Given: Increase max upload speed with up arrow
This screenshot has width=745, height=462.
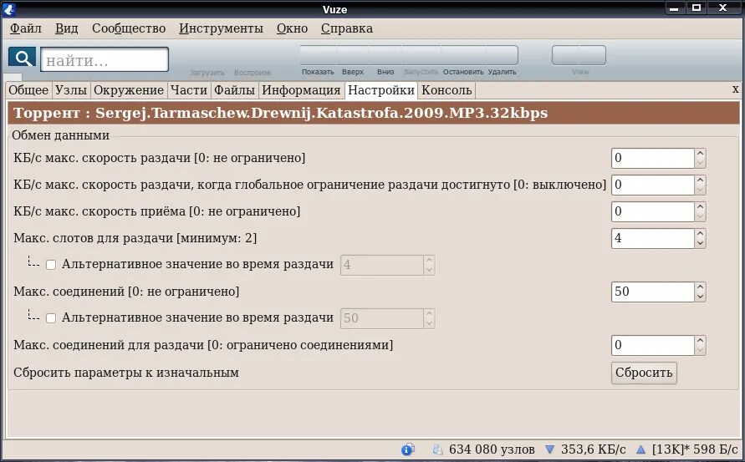Looking at the screenshot, I should [x=700, y=154].
